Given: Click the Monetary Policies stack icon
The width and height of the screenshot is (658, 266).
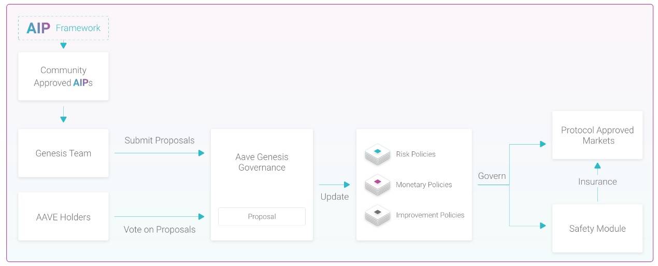Looking at the screenshot, I should pyautogui.click(x=377, y=185).
